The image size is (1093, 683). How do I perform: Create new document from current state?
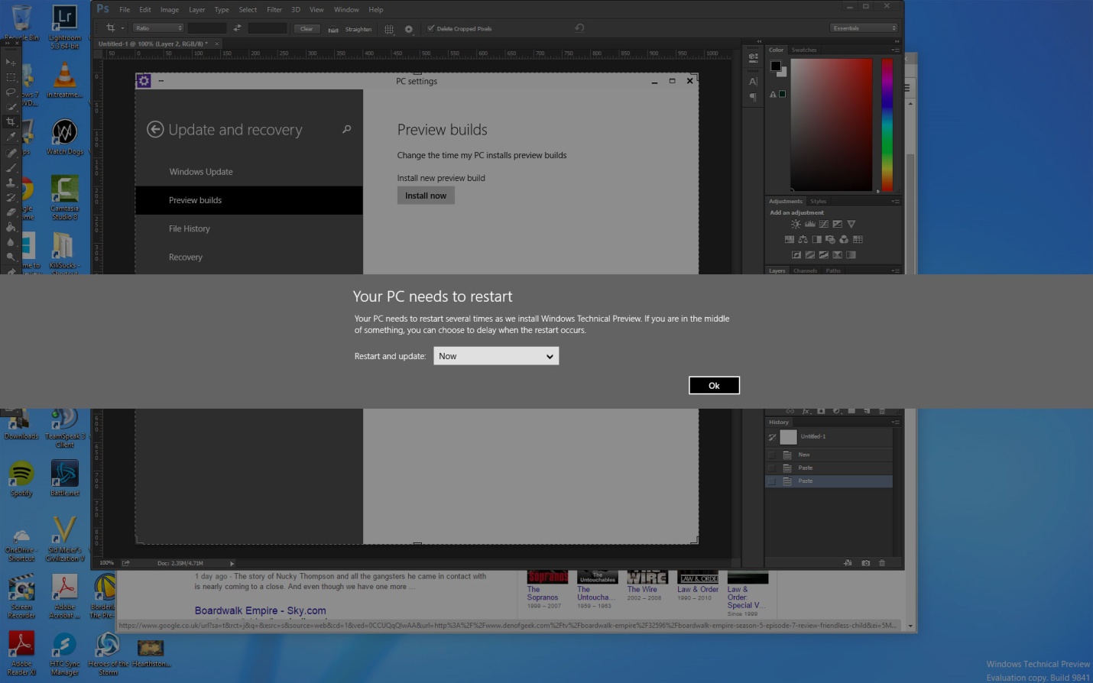(x=848, y=563)
